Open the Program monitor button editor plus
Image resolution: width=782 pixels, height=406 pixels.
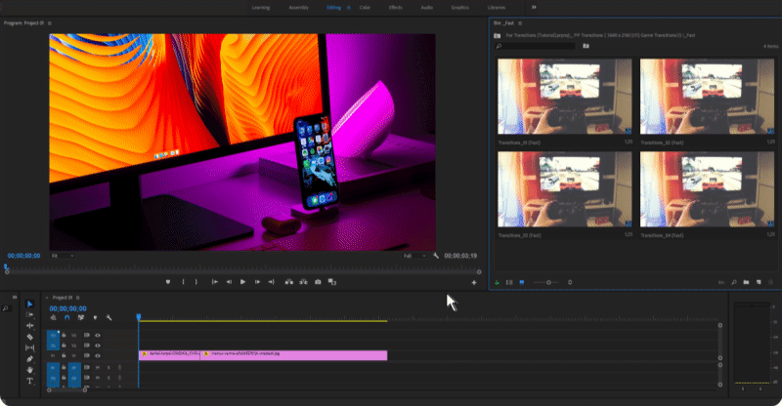pyautogui.click(x=474, y=282)
